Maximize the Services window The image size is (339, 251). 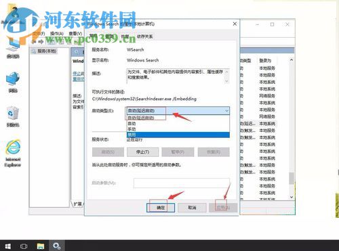(x=272, y=24)
